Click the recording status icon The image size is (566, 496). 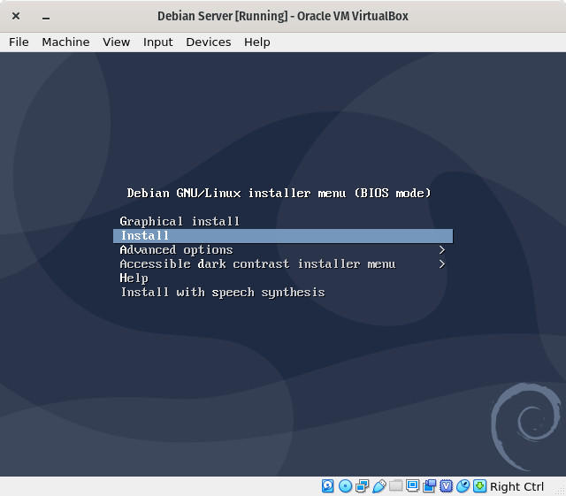tap(429, 486)
